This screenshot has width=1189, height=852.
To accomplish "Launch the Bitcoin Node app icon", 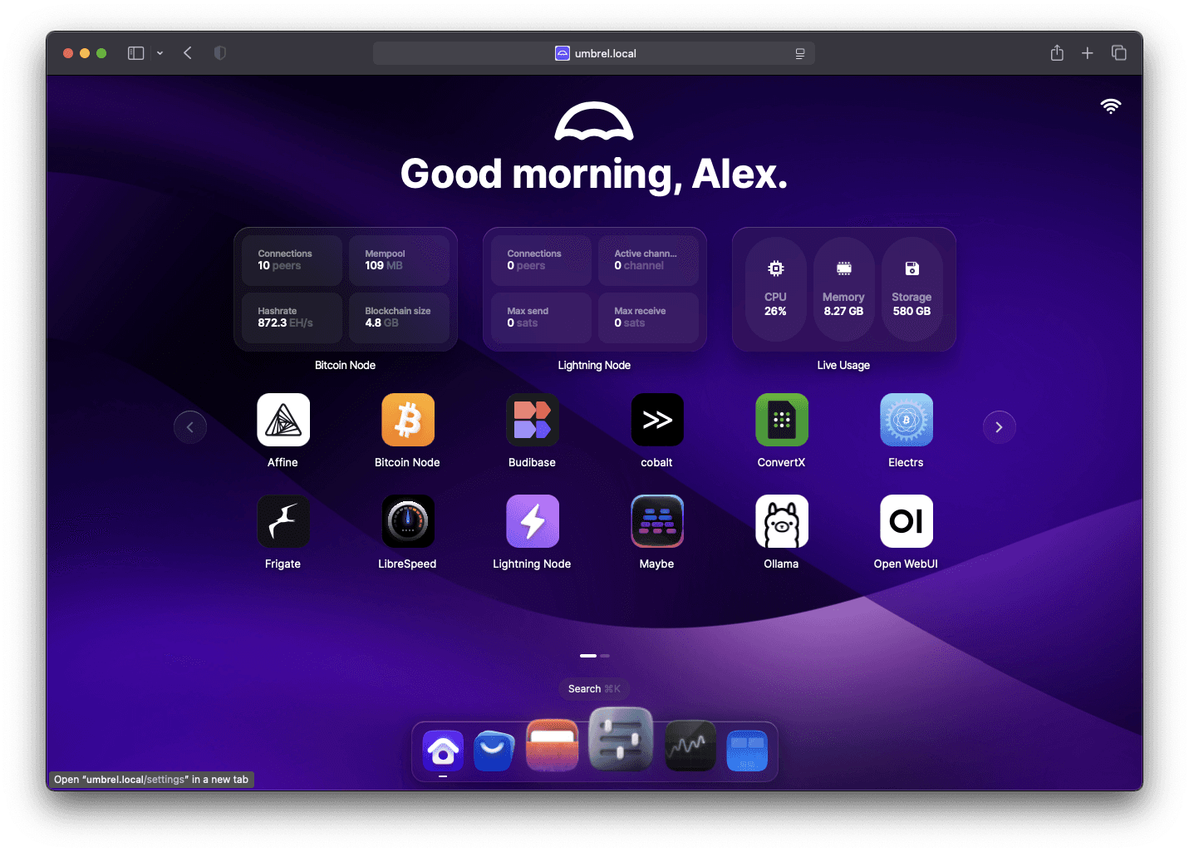I will click(x=408, y=420).
